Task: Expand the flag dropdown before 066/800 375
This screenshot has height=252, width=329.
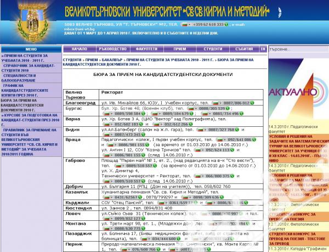Action: point(199,176)
